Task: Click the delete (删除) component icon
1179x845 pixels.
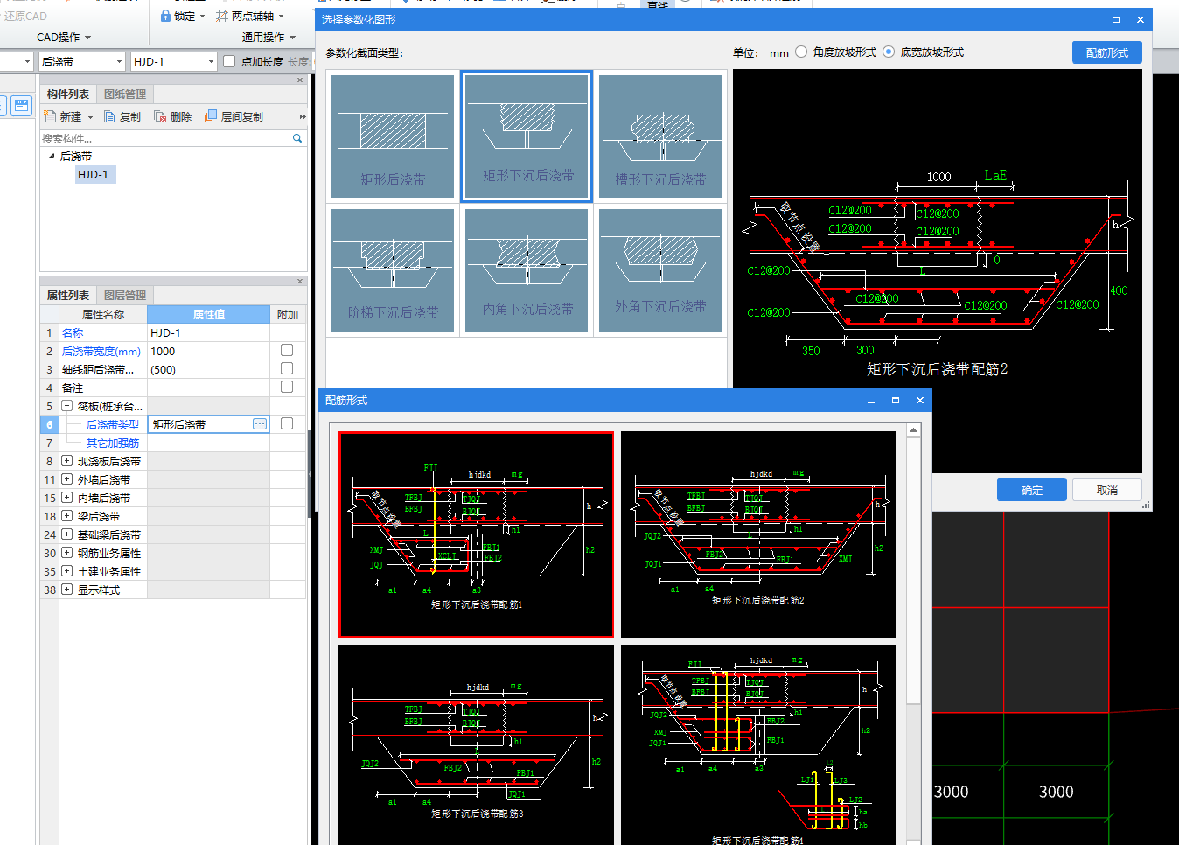Action: pyautogui.click(x=160, y=116)
